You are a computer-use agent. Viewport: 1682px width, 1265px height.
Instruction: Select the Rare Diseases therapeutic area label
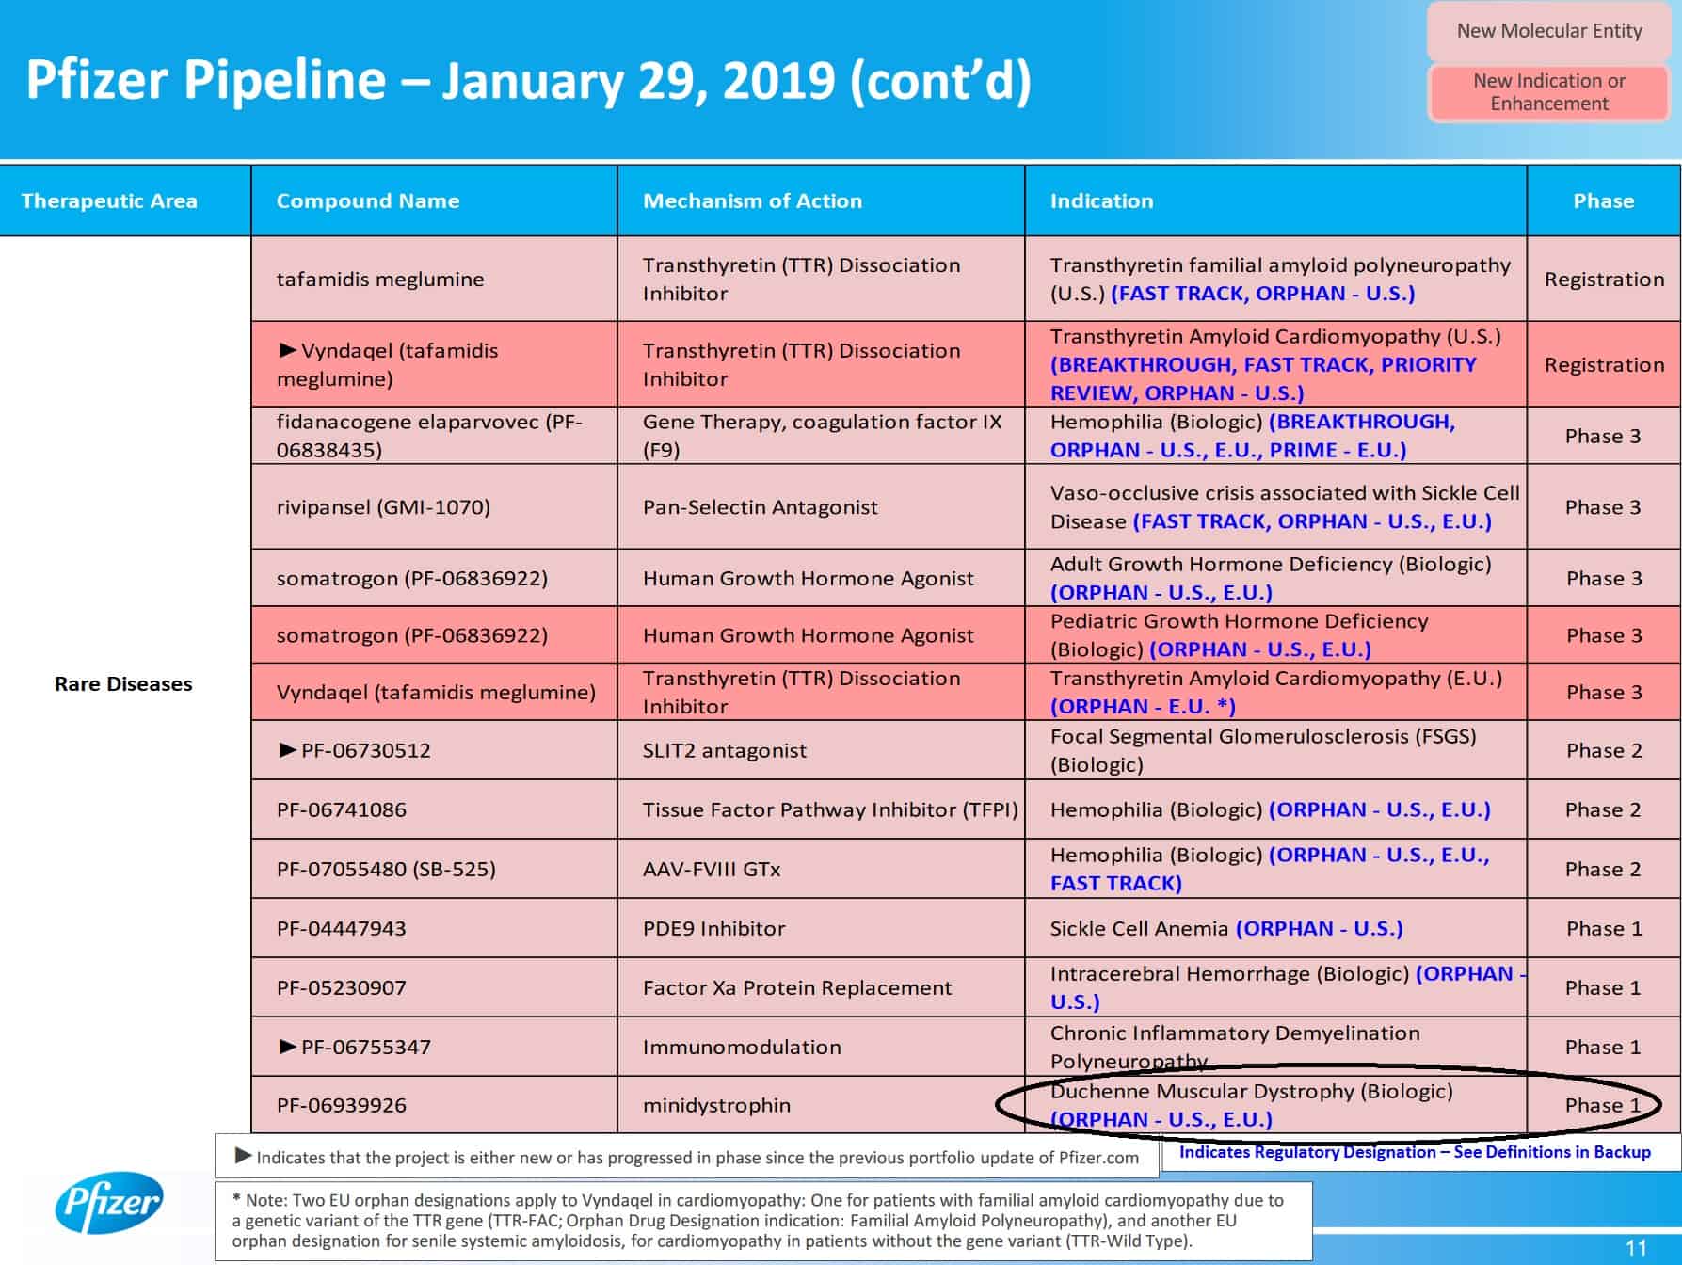pyautogui.click(x=123, y=684)
